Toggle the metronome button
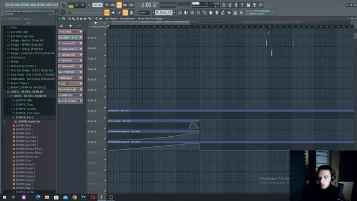This screenshot has width=357, height=201. pyautogui.click(x=107, y=5)
